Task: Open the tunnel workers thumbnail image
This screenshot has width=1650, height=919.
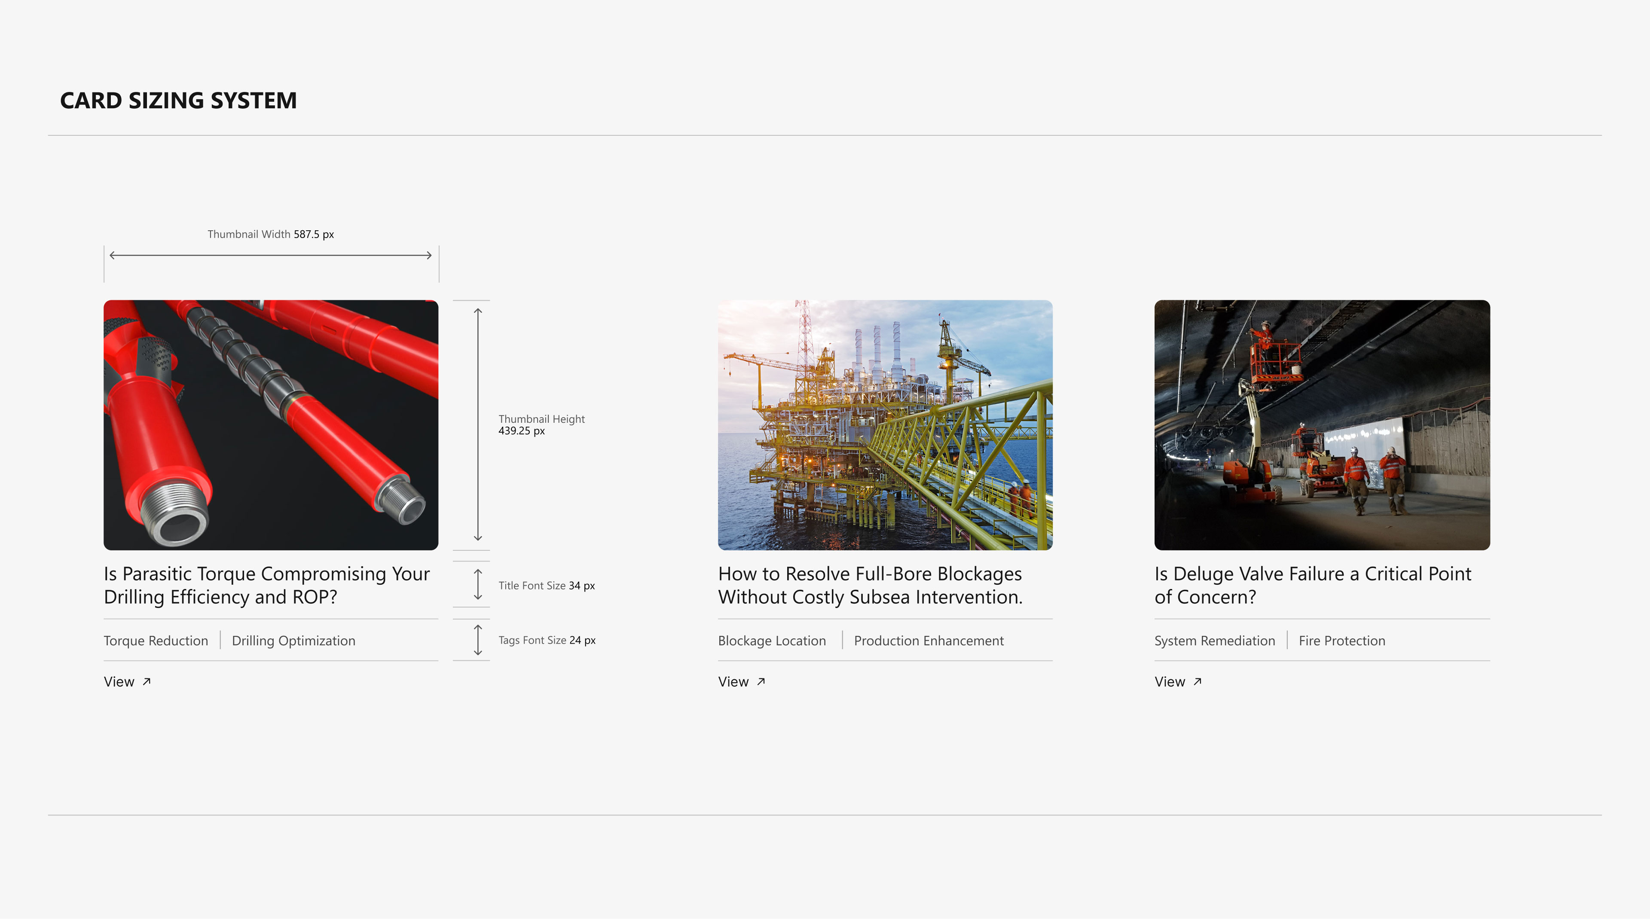Action: 1322,424
